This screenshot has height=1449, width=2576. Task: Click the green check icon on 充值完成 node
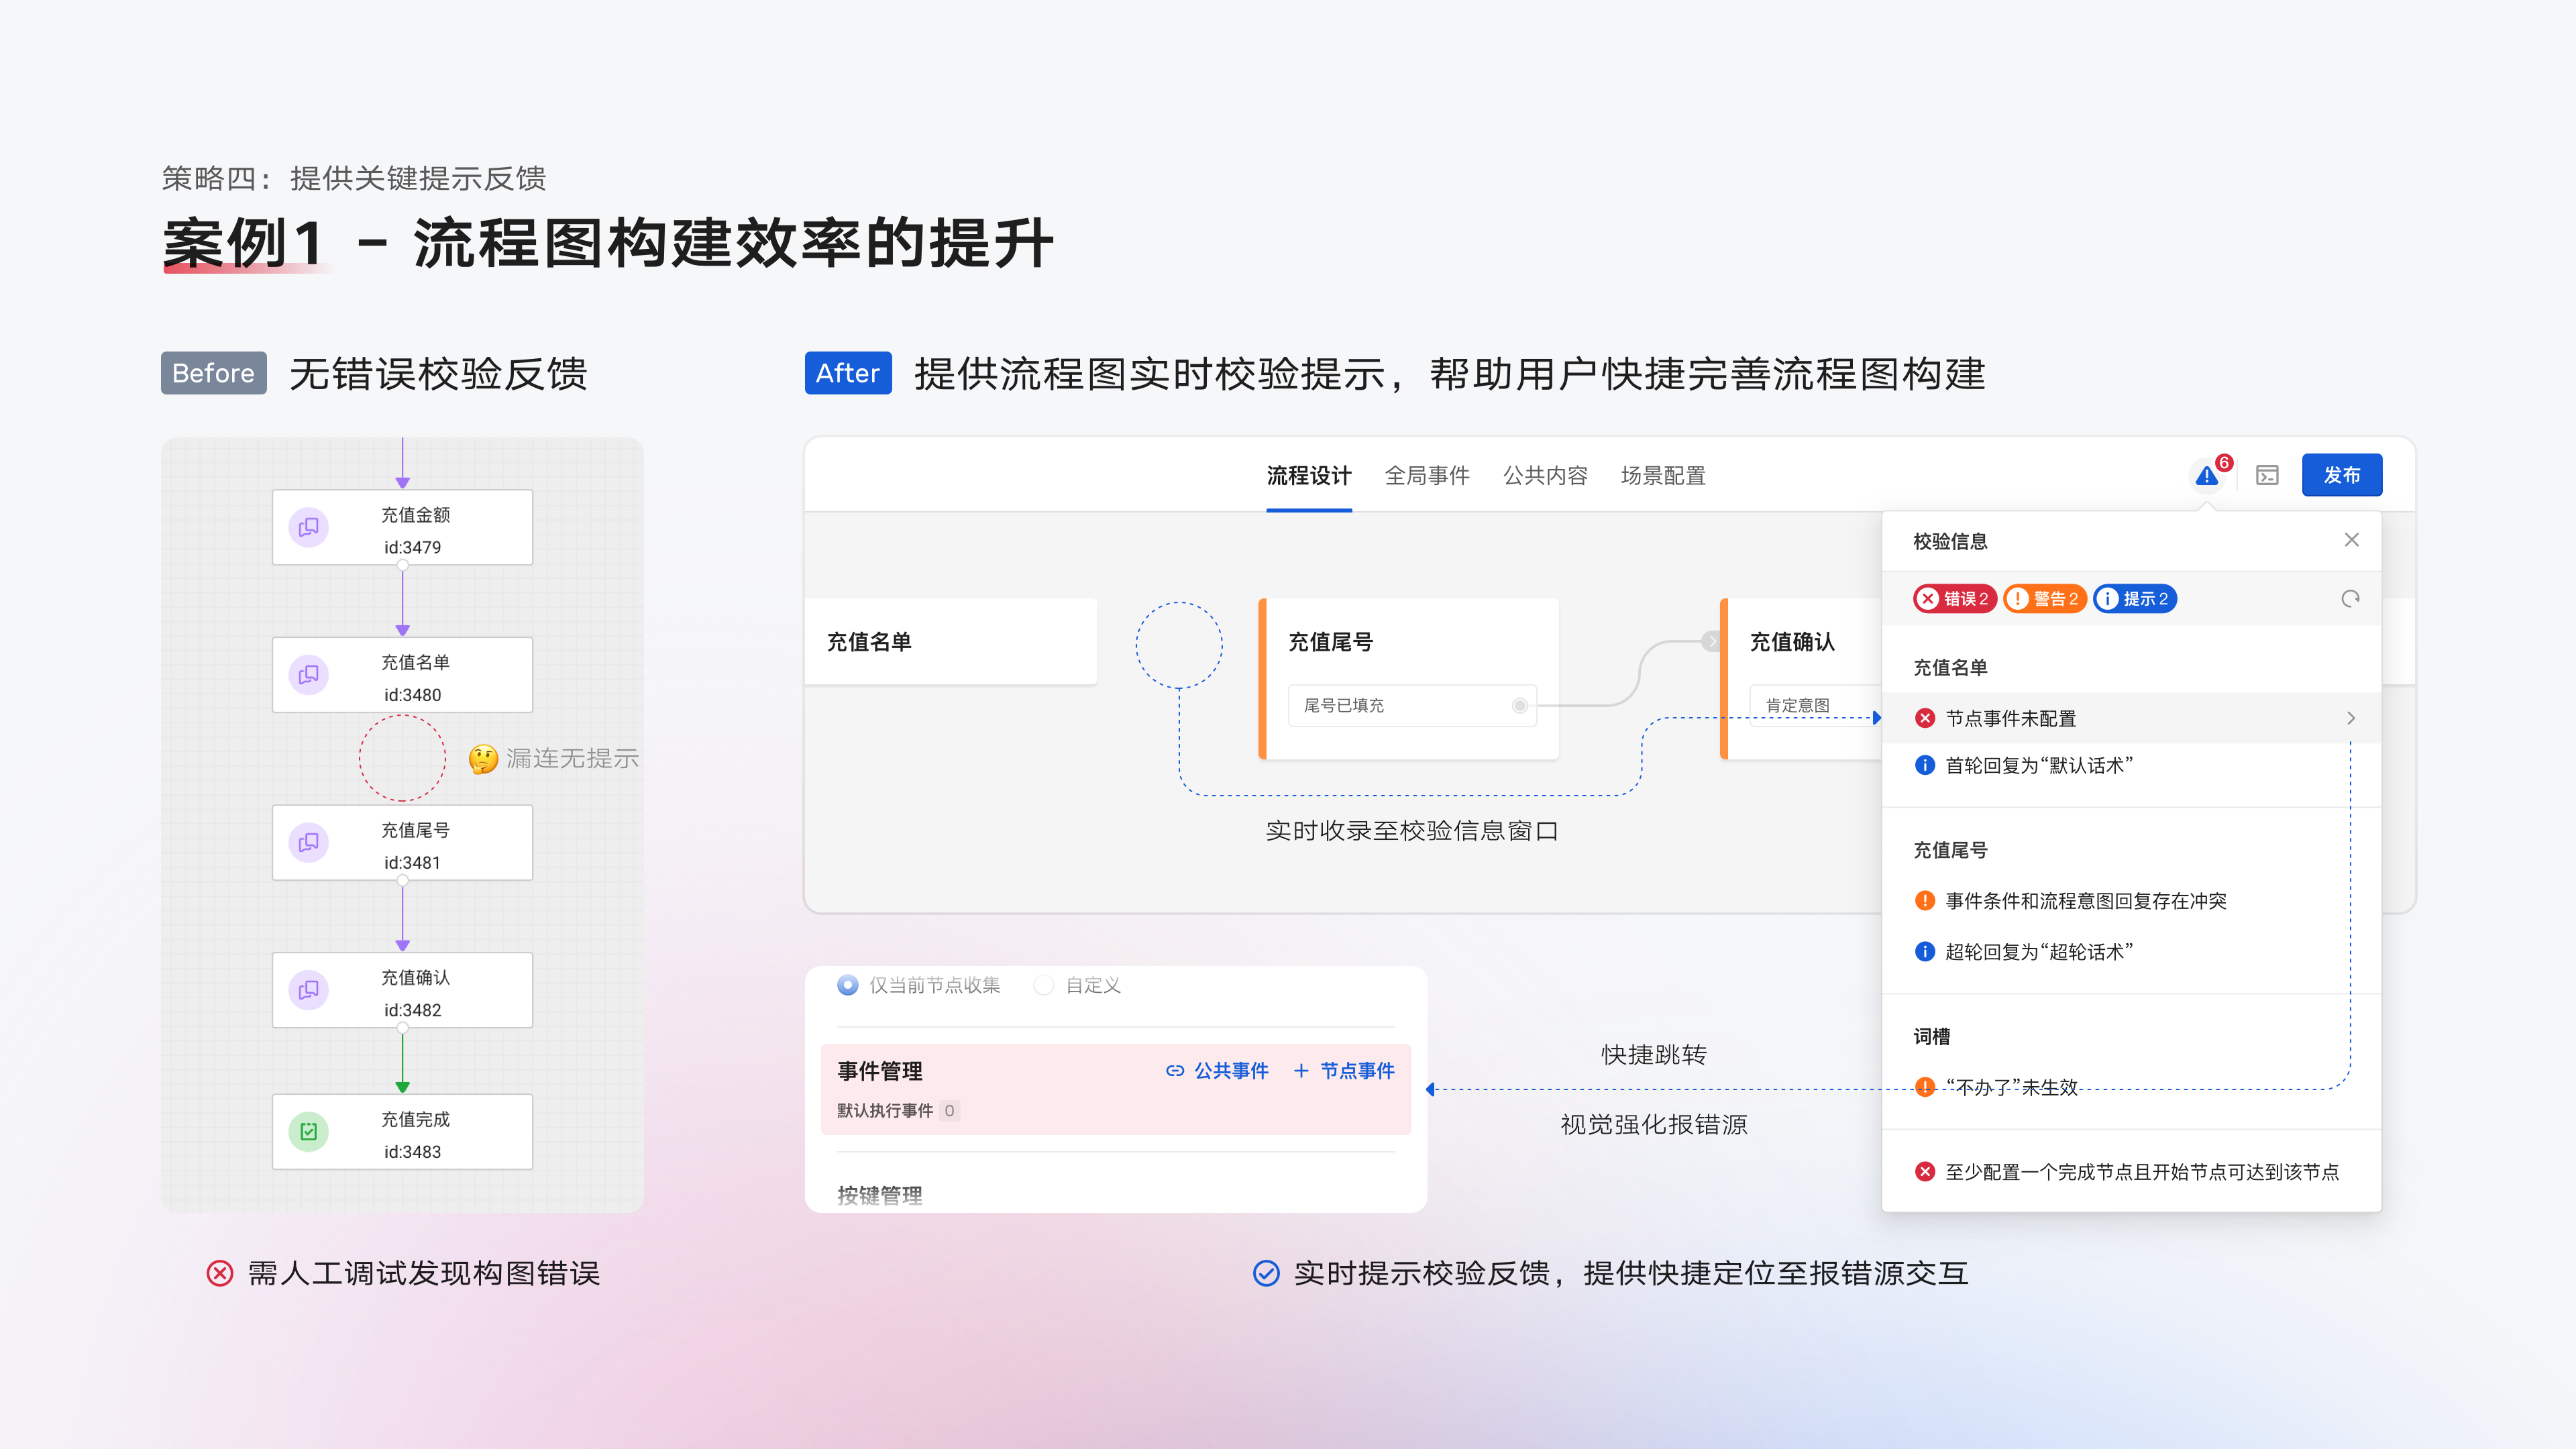tap(308, 1132)
